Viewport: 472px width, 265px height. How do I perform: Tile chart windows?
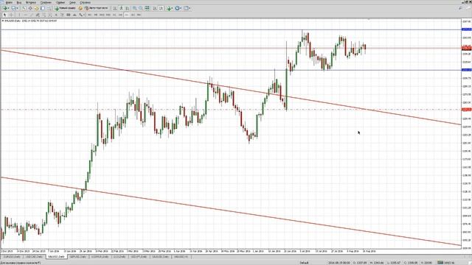(147, 8)
